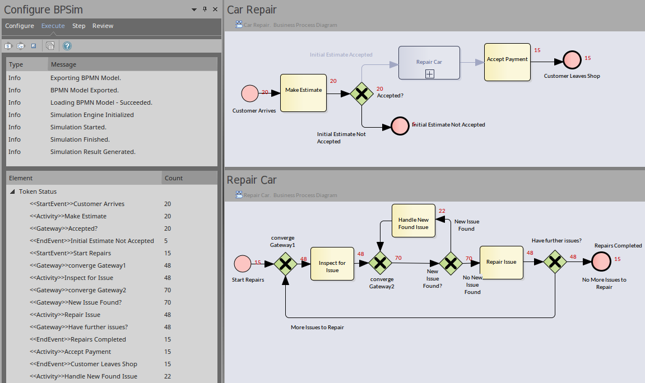The width and height of the screenshot is (645, 383).
Task: Click the Run Standard Simulation icon
Action: [x=8, y=46]
